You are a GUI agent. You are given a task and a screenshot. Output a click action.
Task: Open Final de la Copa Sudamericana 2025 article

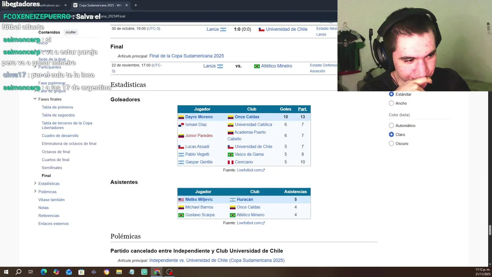click(186, 56)
